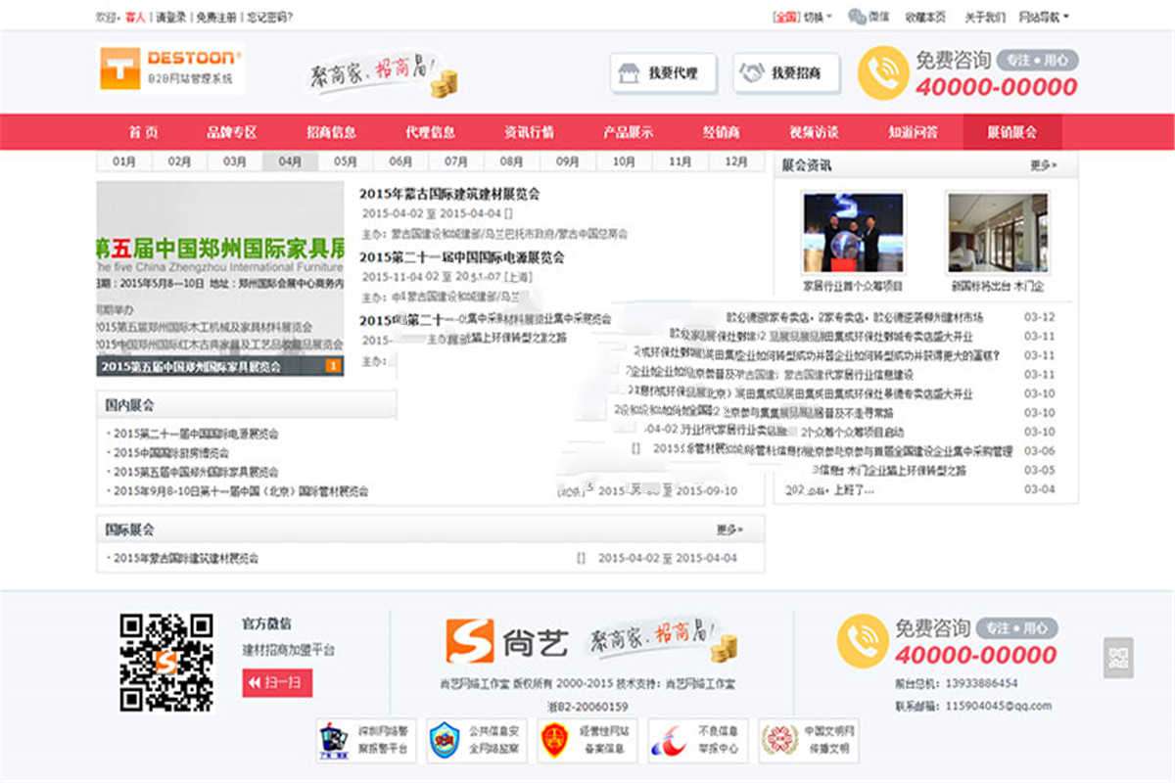The width and height of the screenshot is (1175, 783).
Task: Select the 04月 month tab
Action: (x=291, y=161)
